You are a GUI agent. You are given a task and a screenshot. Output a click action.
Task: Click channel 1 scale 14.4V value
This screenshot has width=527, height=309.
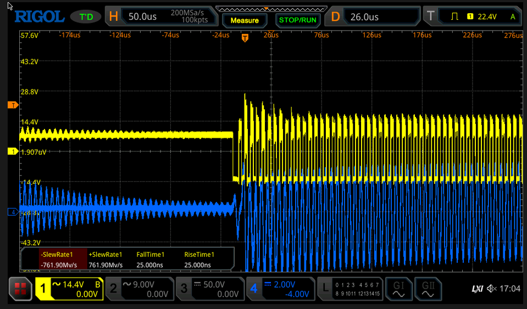[x=73, y=284]
